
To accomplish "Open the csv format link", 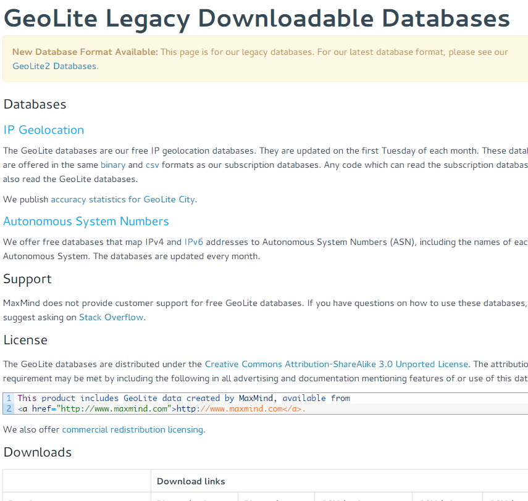I will (152, 165).
